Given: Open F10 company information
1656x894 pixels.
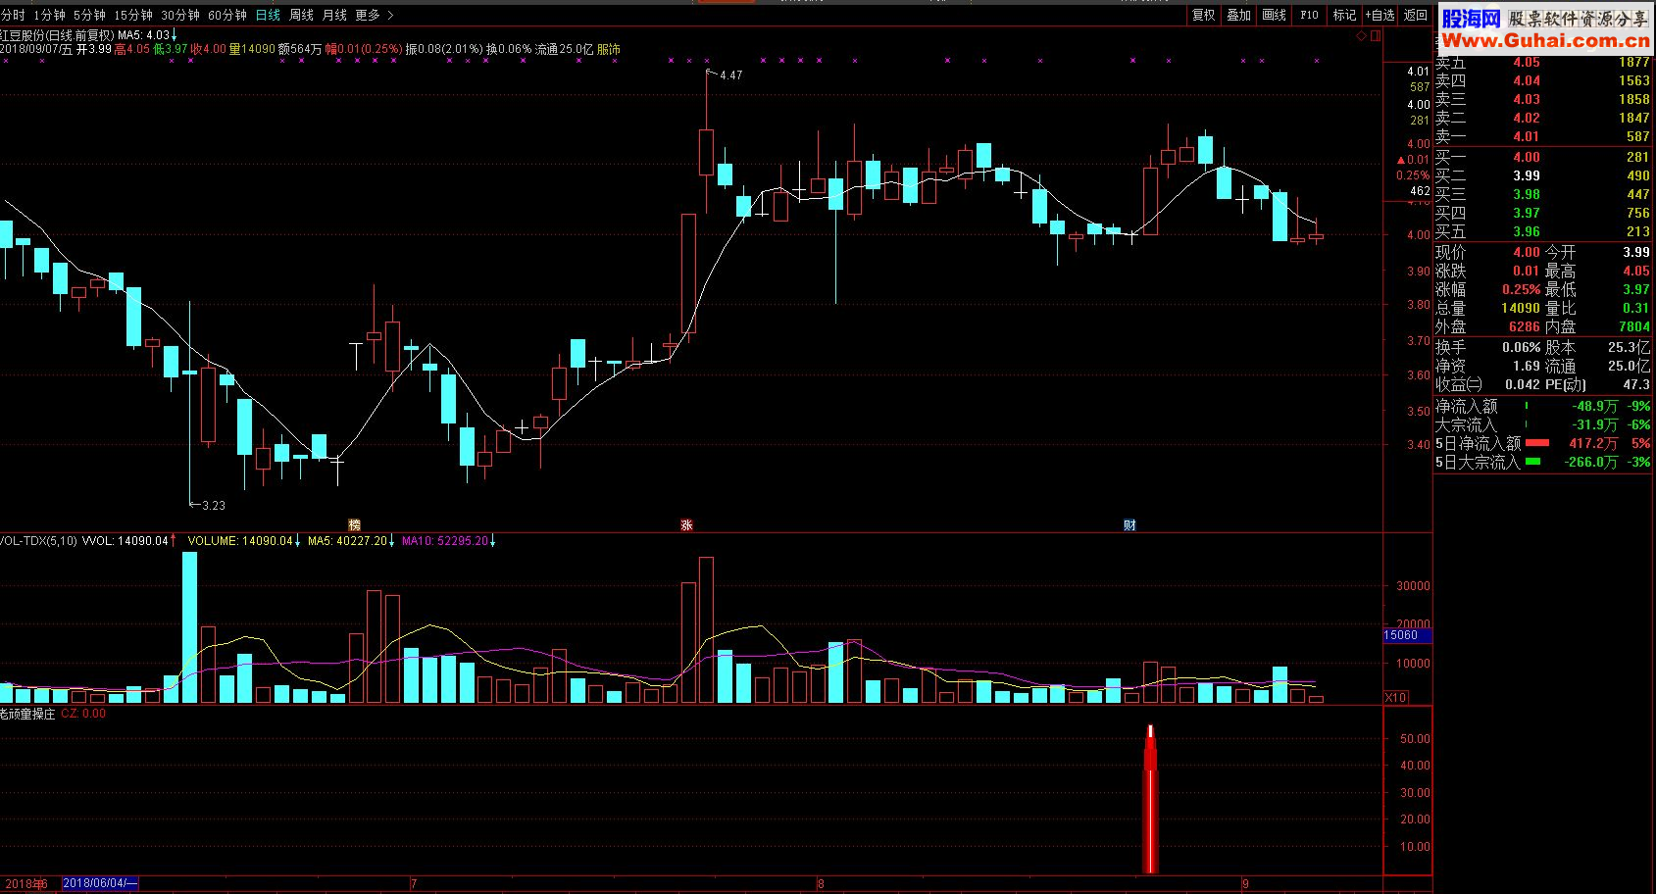Looking at the screenshot, I should click(1309, 15).
